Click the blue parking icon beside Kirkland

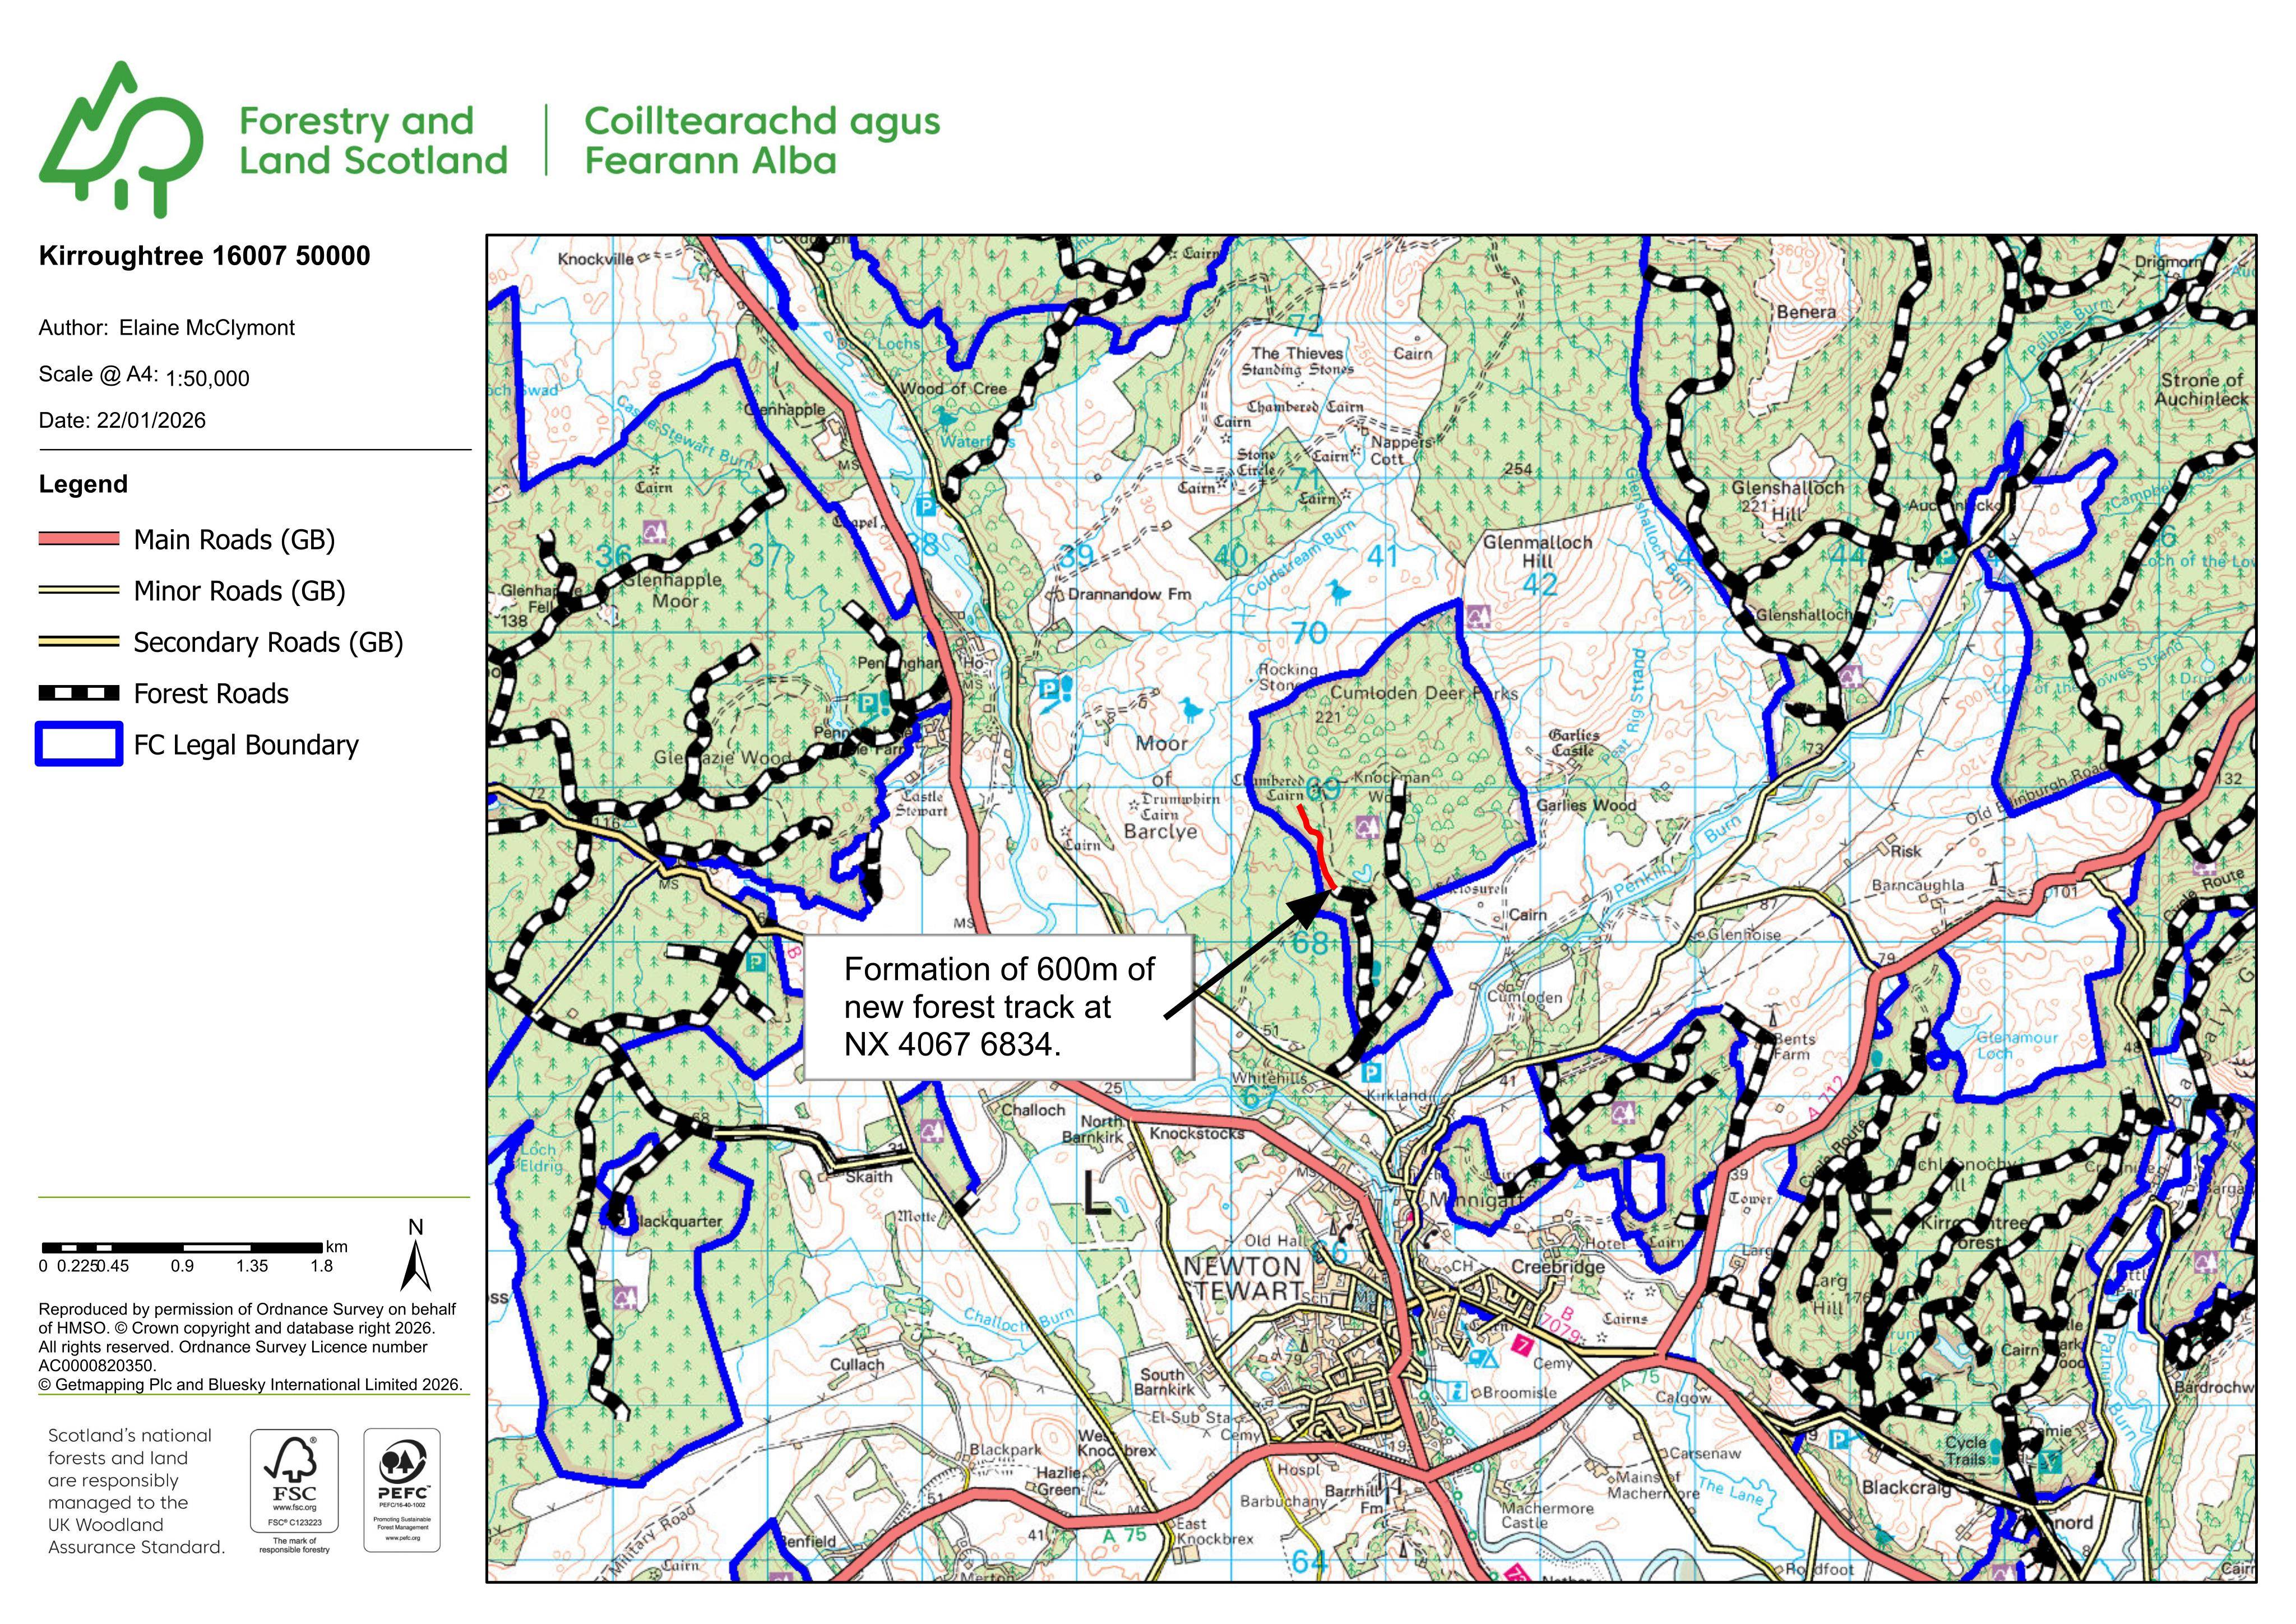coord(1372,1073)
